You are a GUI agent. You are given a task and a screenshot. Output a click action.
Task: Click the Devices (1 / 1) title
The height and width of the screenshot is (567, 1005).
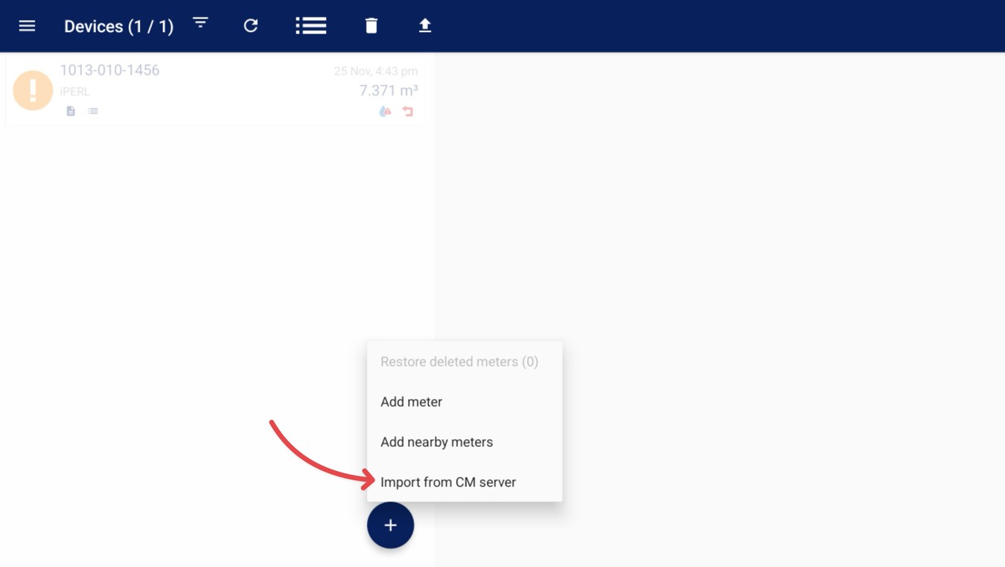point(118,27)
